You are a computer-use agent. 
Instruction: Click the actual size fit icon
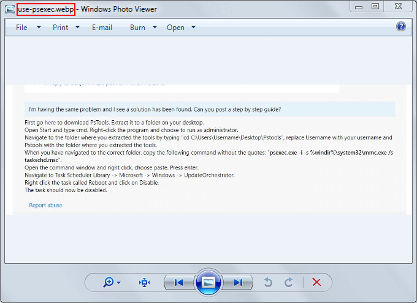point(144,282)
